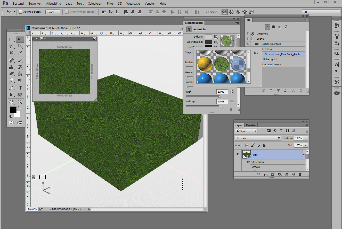The height and width of the screenshot is (229, 342).
Task: Select the Rectangular Marquee tool
Action: (x=11, y=39)
